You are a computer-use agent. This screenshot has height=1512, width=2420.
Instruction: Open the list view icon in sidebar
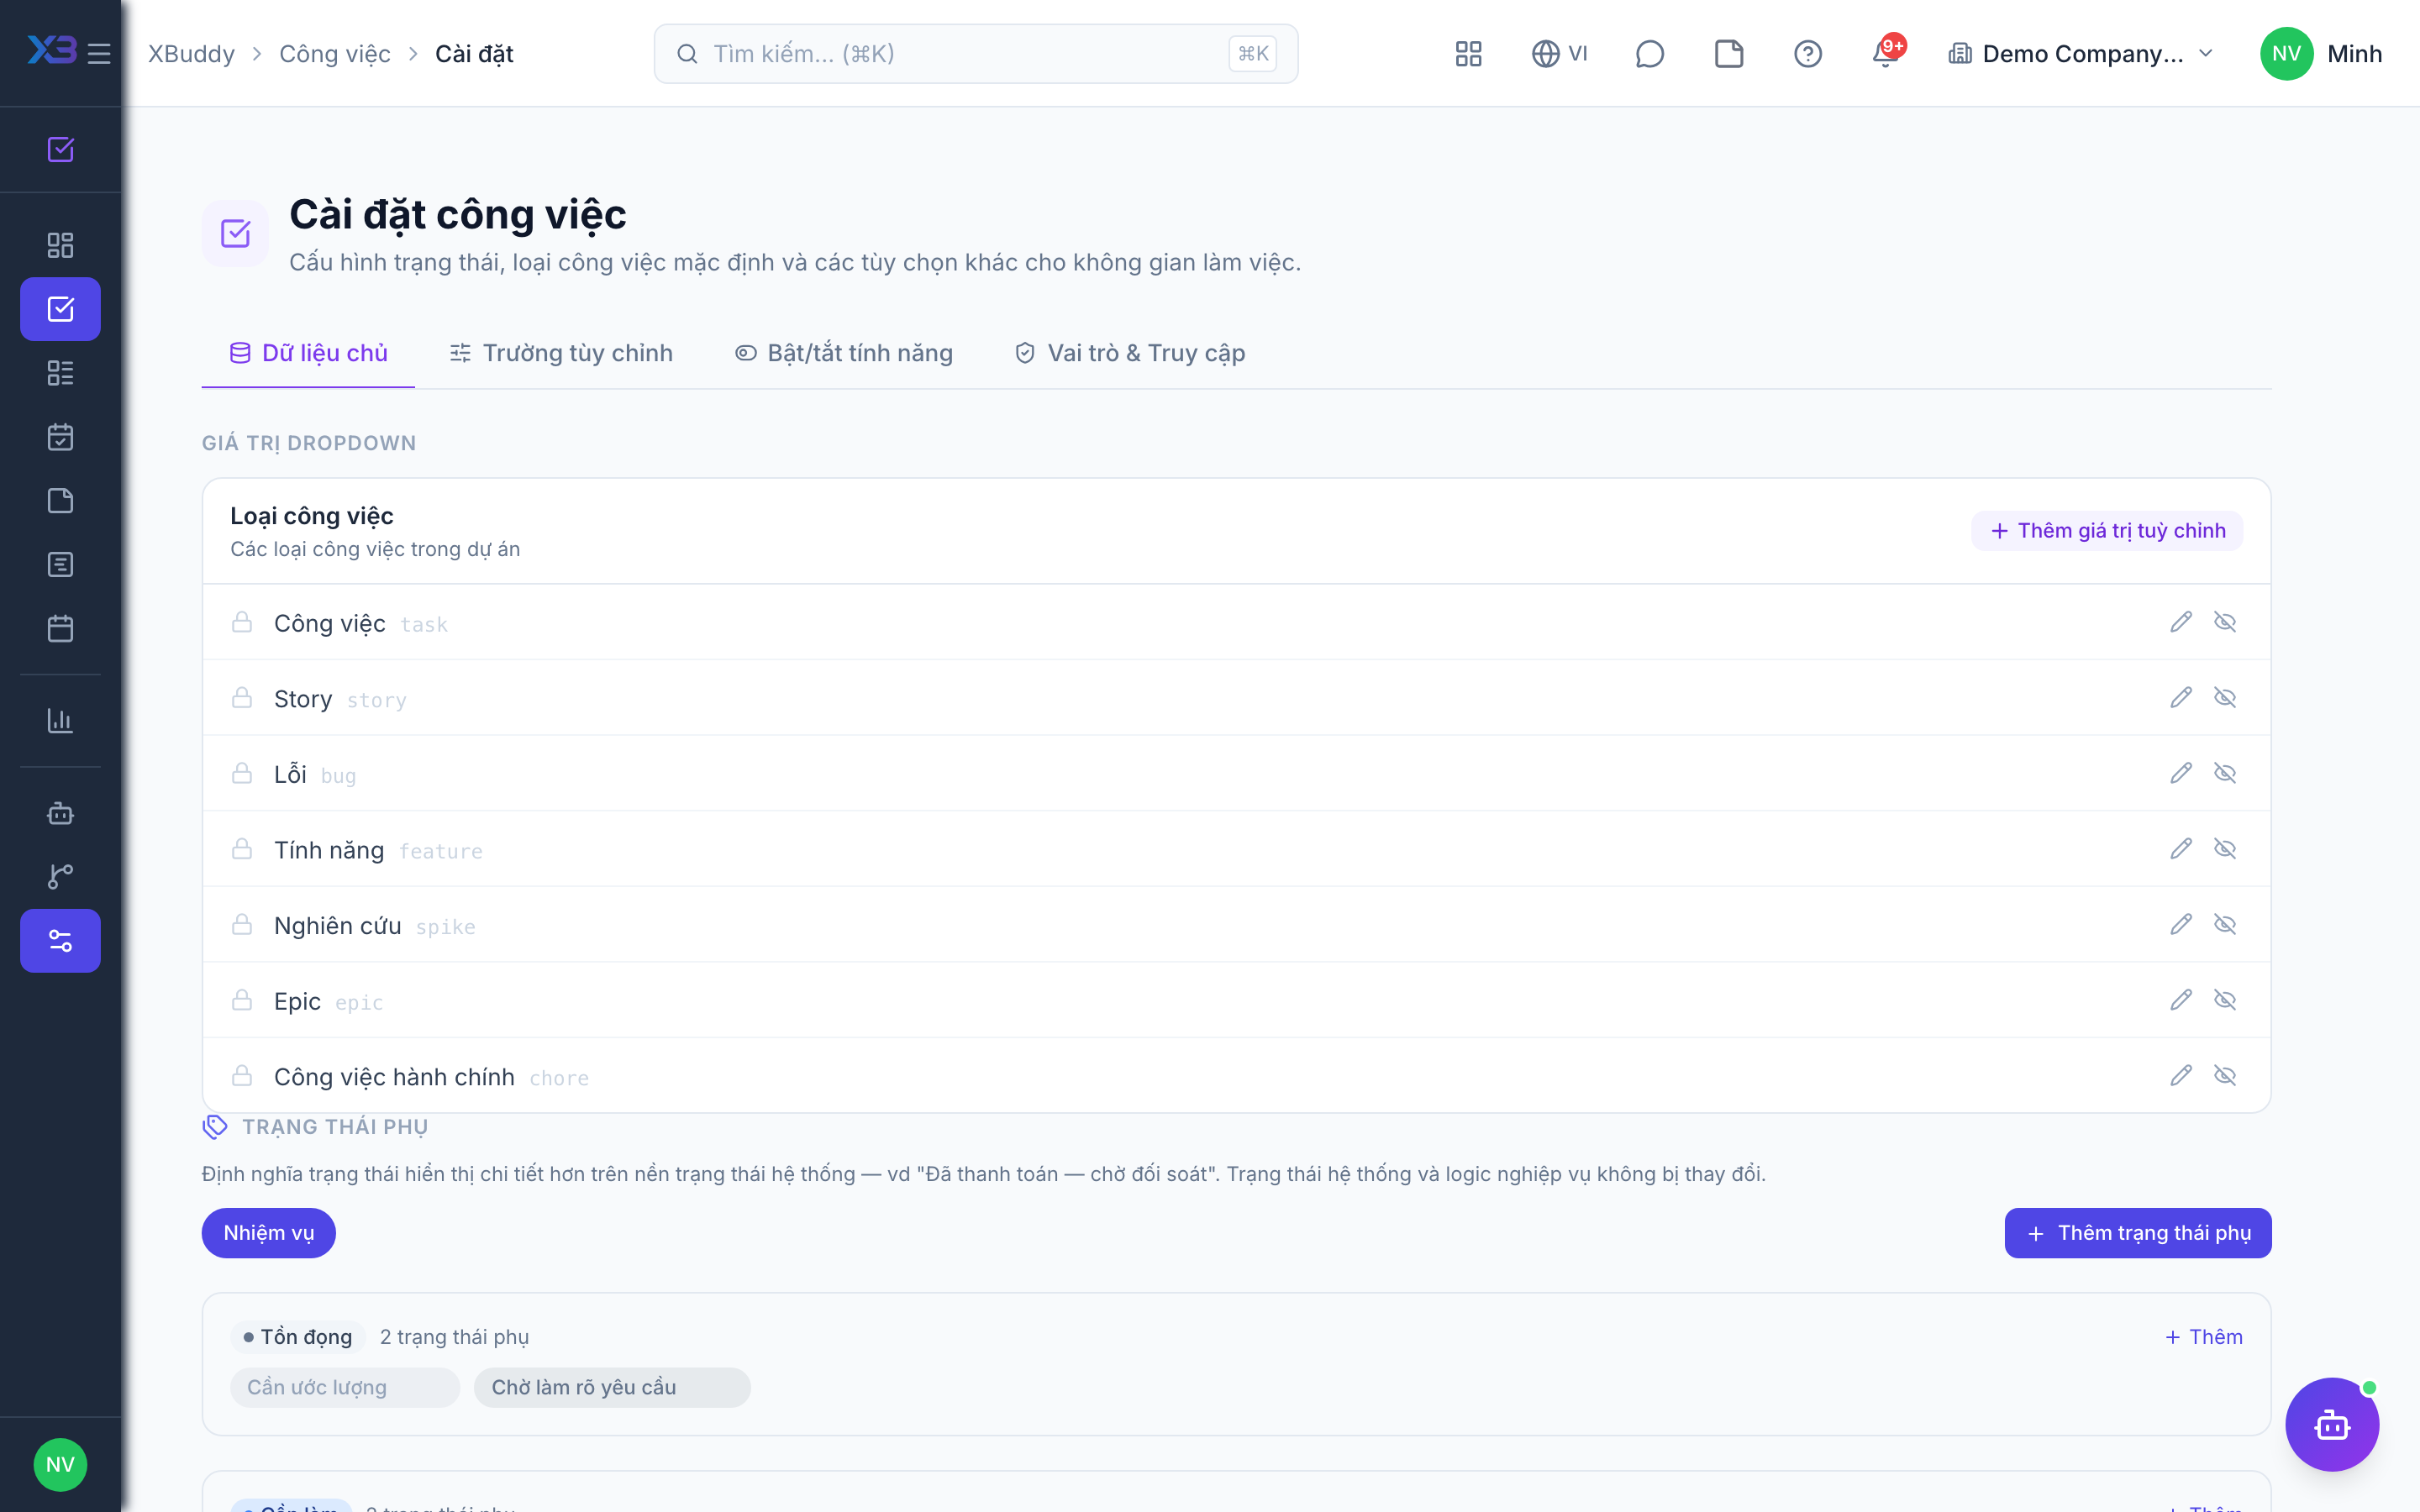(x=60, y=373)
